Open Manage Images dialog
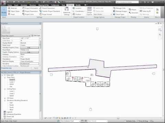Viewport: 165px width, 123px height. tap(120, 11)
